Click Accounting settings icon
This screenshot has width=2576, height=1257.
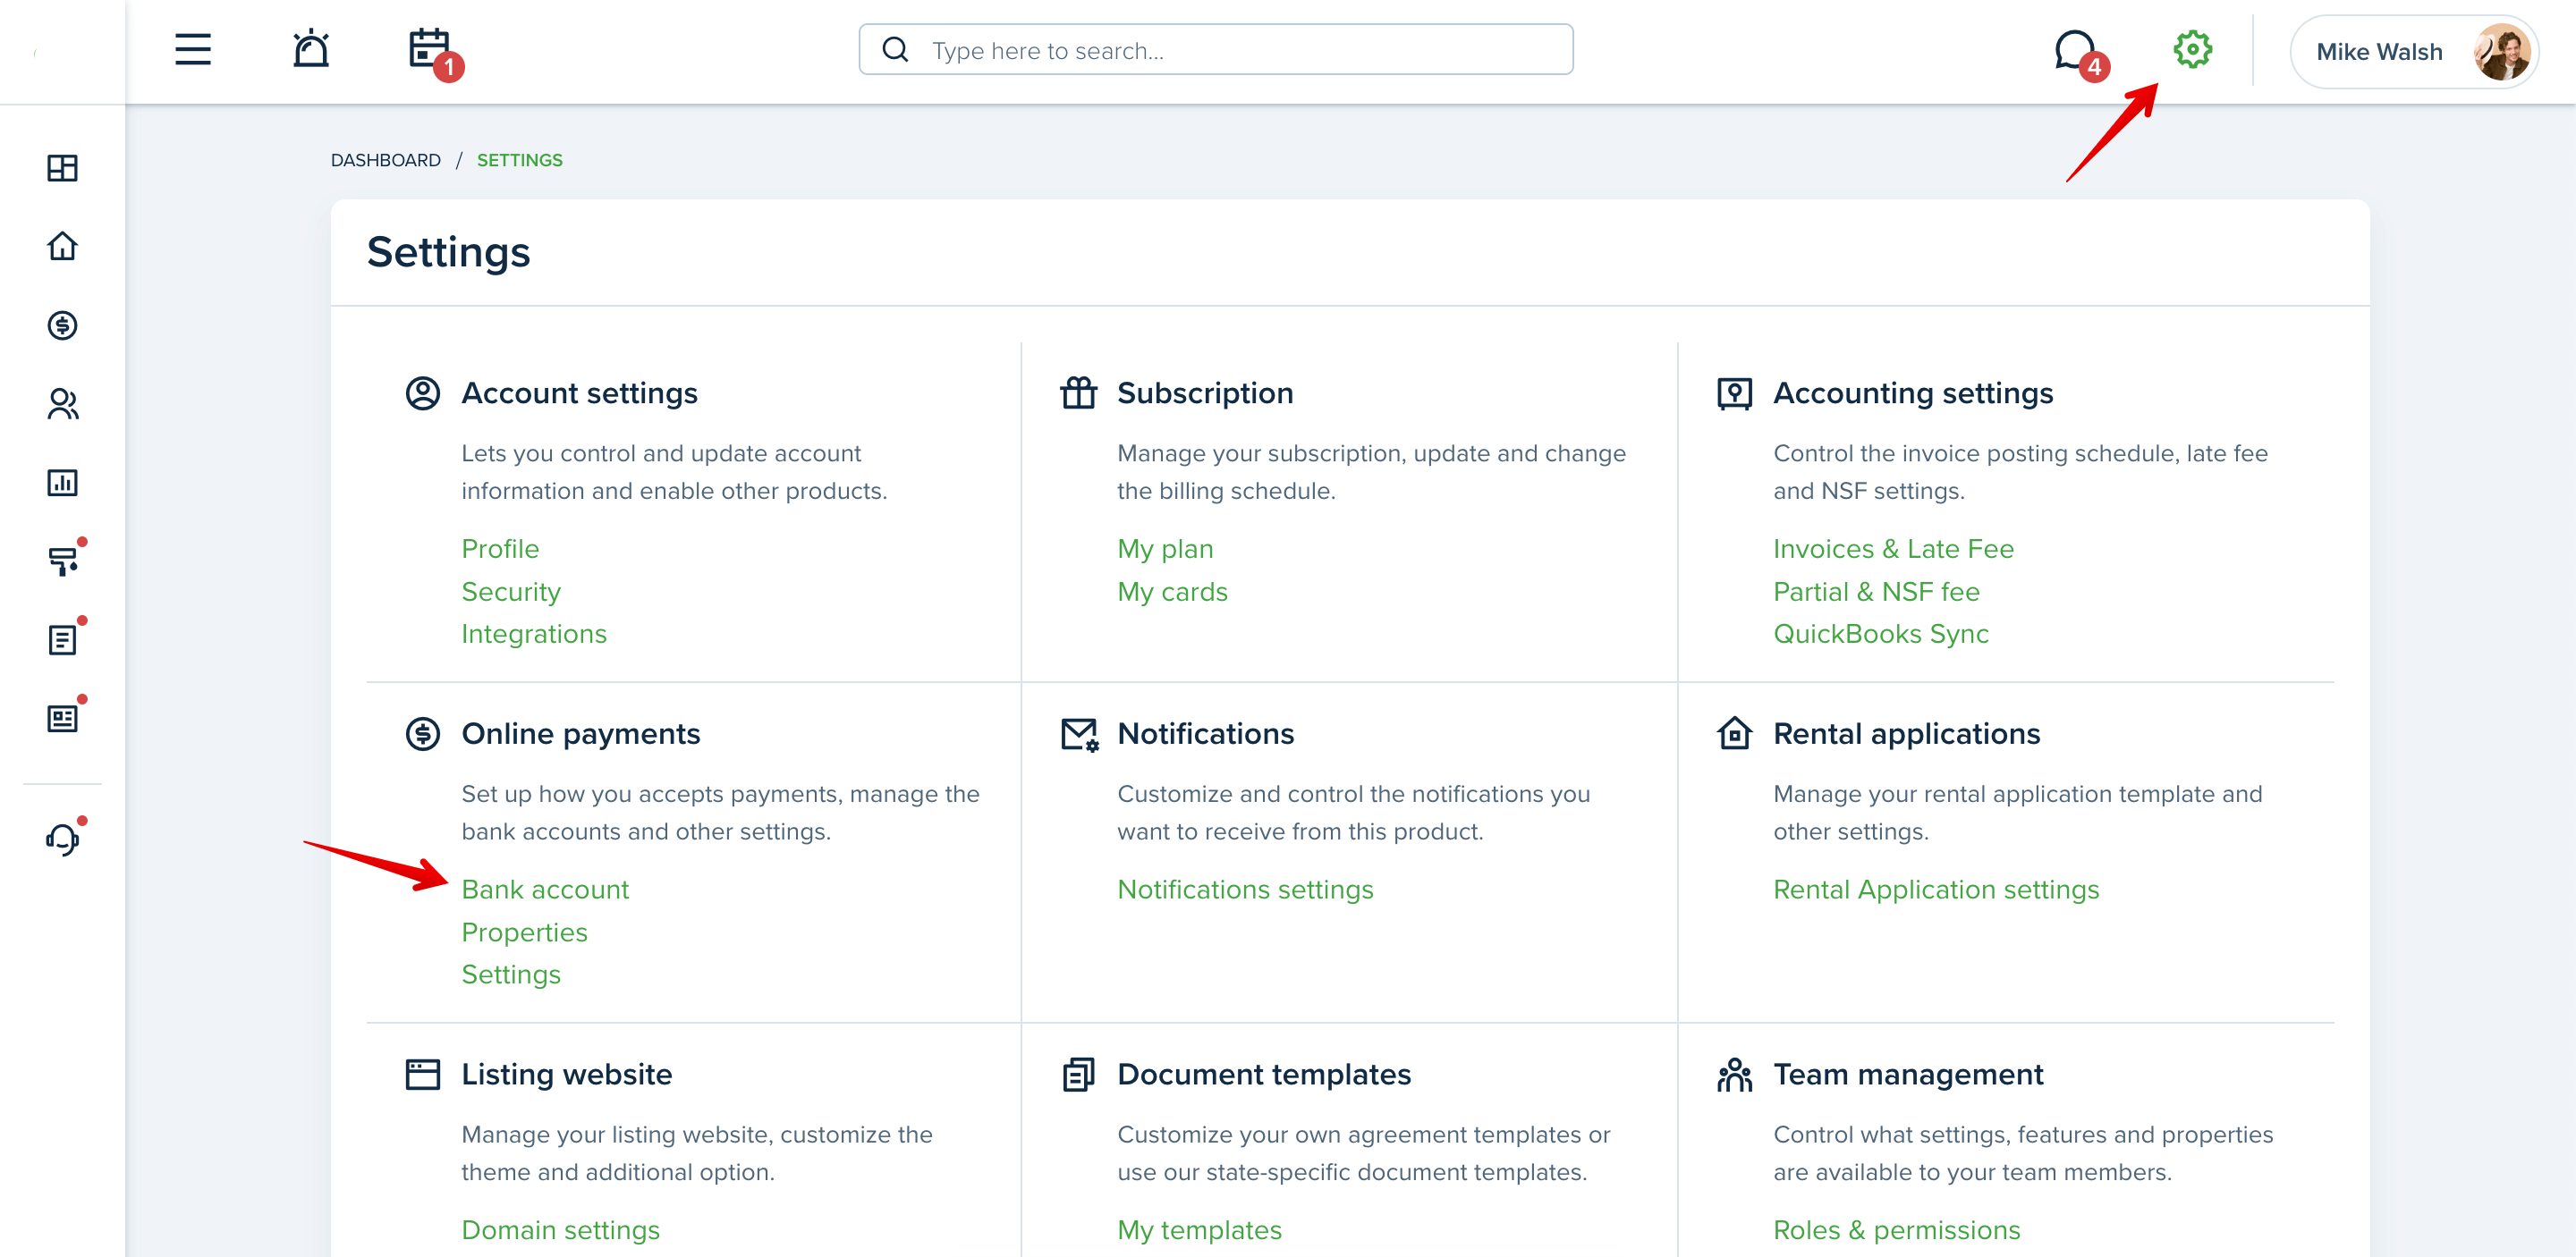point(1734,392)
